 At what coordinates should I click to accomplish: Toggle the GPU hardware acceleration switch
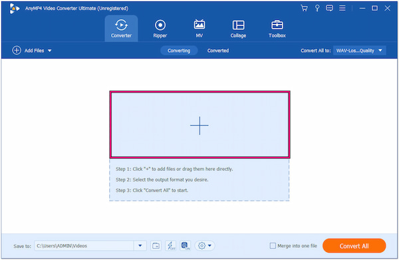[186, 246]
